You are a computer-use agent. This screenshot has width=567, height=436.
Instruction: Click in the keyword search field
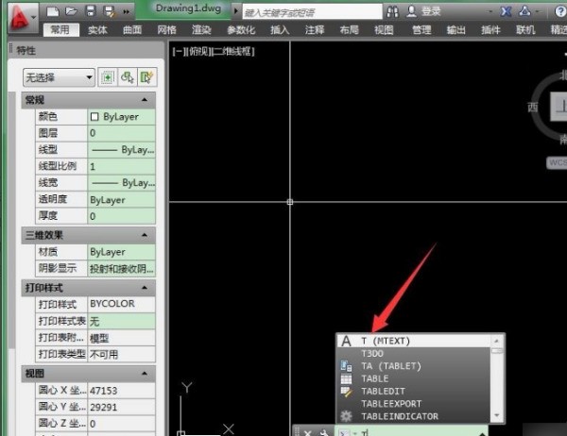point(312,12)
